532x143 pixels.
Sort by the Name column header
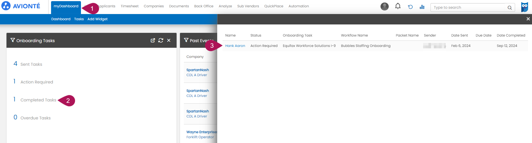230,35
